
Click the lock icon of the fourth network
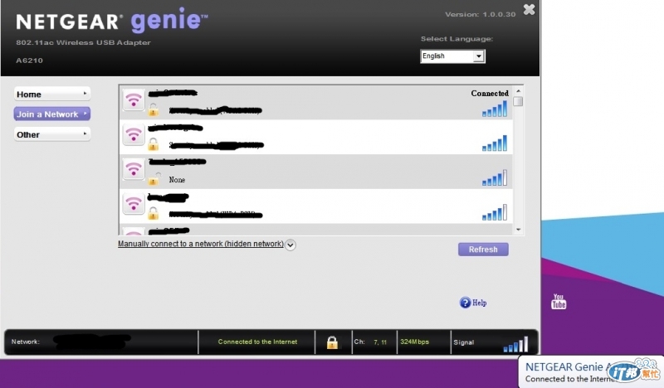tap(154, 213)
